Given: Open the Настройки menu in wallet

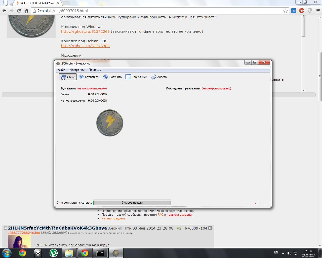Looking at the screenshot, I should click(77, 70).
